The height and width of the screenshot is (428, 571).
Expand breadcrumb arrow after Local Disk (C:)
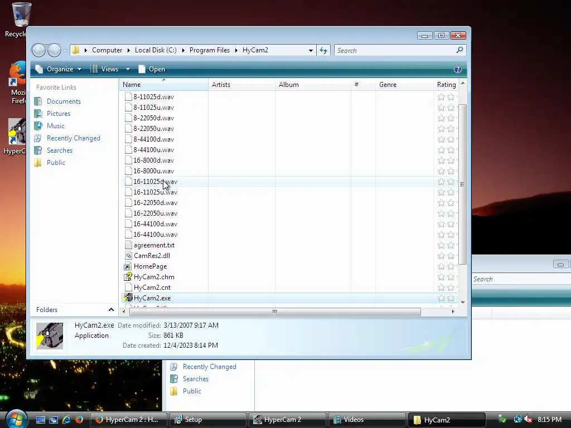pyautogui.click(x=183, y=50)
